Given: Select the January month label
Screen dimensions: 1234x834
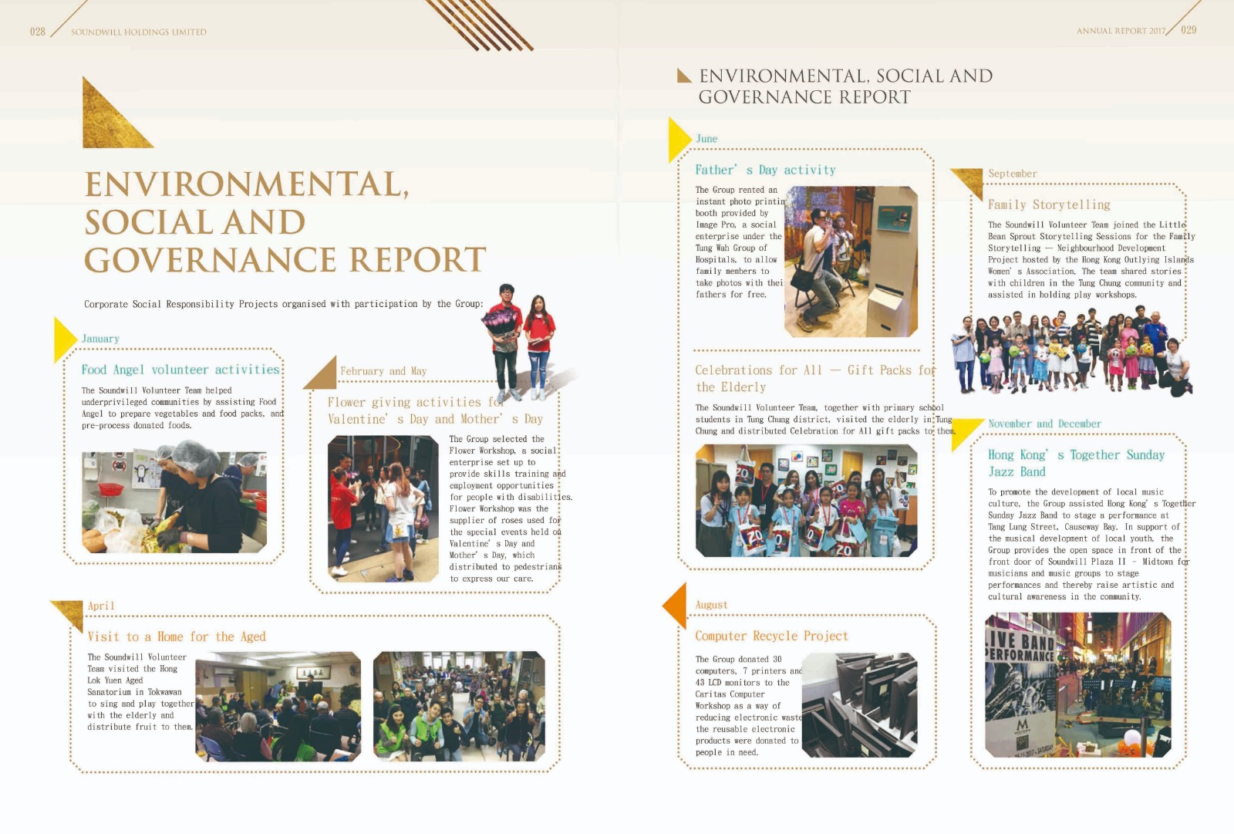Looking at the screenshot, I should click(100, 339).
